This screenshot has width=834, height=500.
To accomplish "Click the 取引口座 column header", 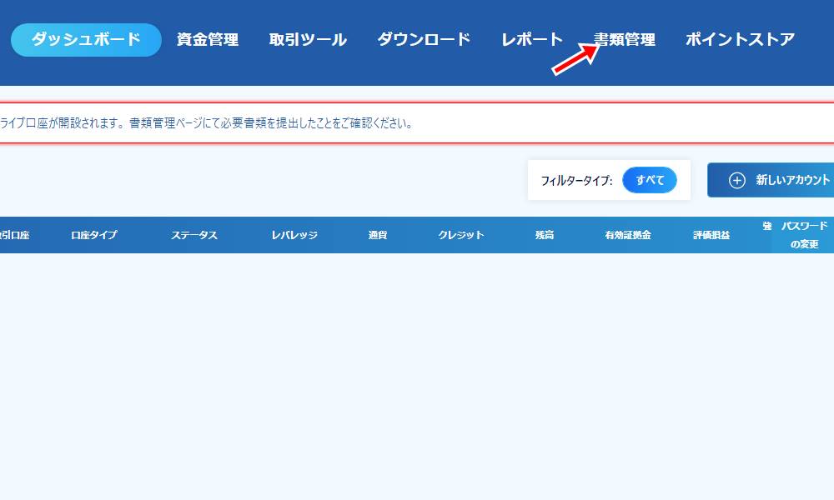I will click(x=14, y=234).
